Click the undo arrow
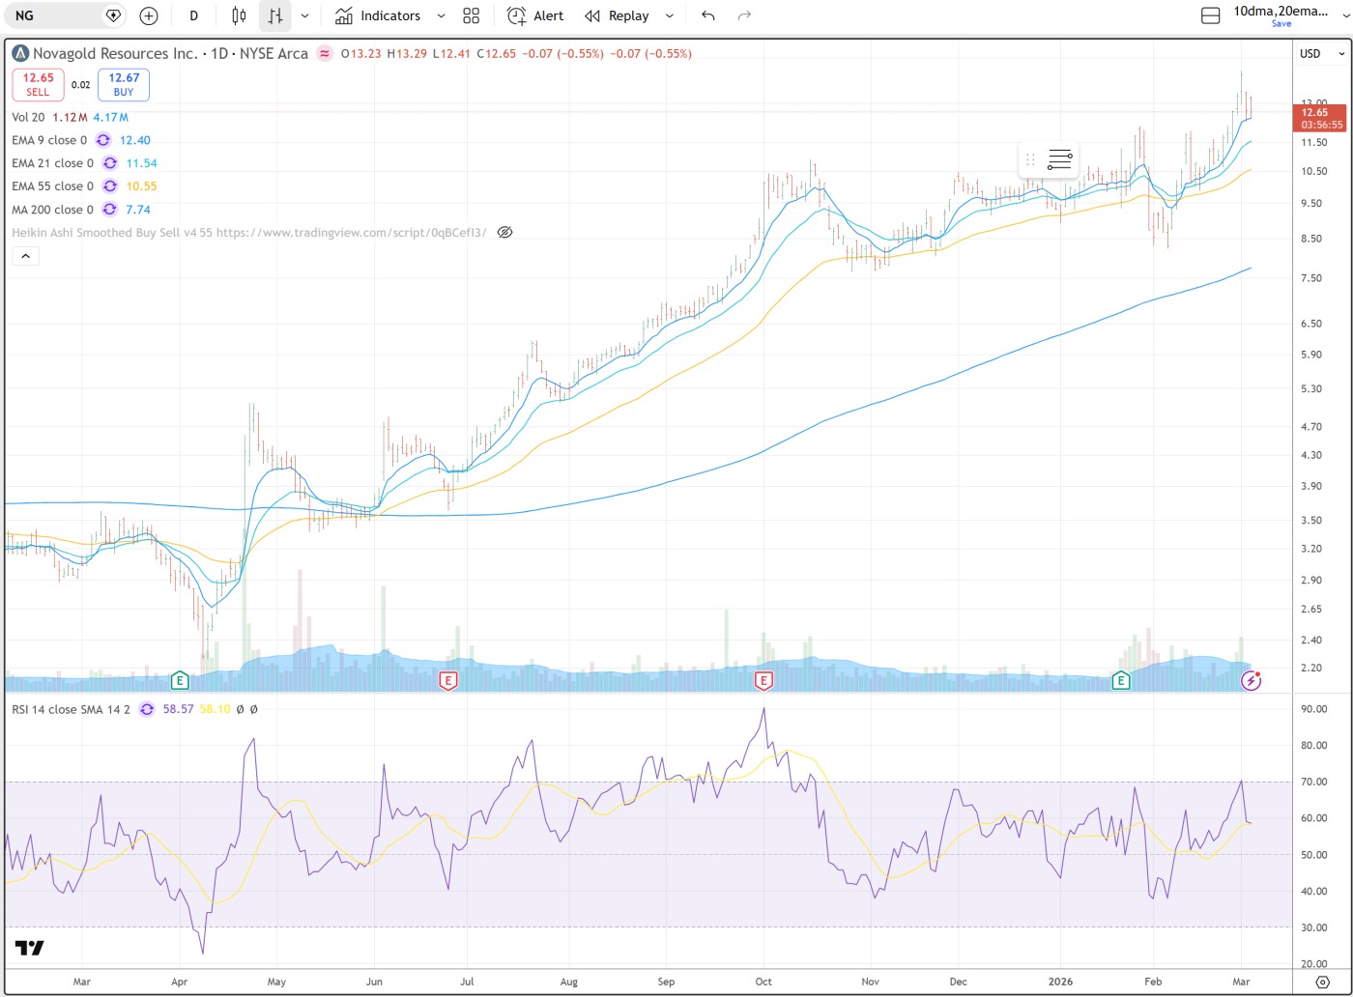This screenshot has height=997, width=1353. pos(708,15)
